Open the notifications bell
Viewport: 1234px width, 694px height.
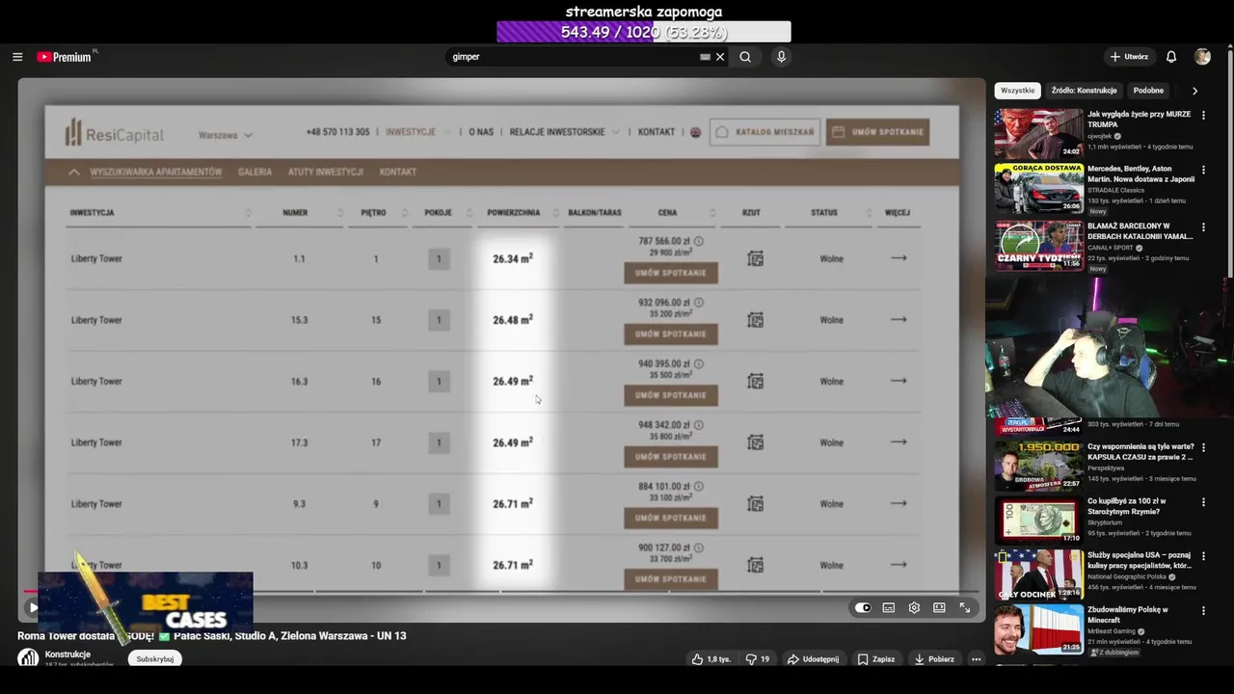click(1171, 57)
